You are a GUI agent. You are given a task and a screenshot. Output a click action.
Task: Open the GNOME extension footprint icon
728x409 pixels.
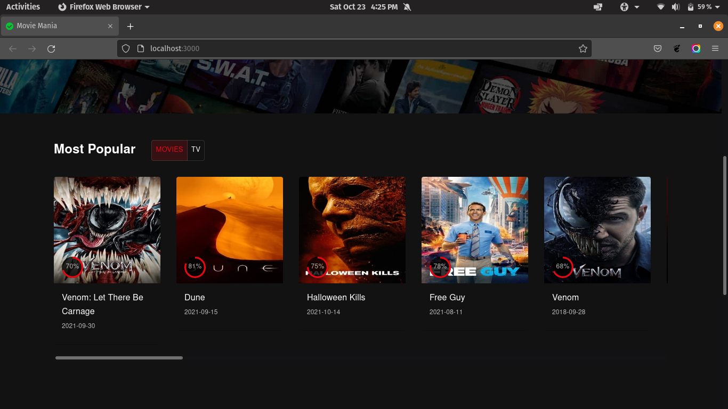tap(677, 48)
